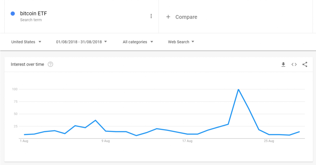The width and height of the screenshot is (316, 165).
Task: Expand the United States region dropdown
Action: (x=26, y=42)
